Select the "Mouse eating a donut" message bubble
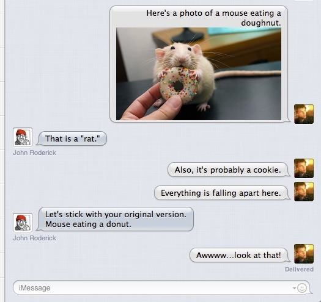The height and width of the screenshot is (302, 321). pyautogui.click(x=116, y=219)
